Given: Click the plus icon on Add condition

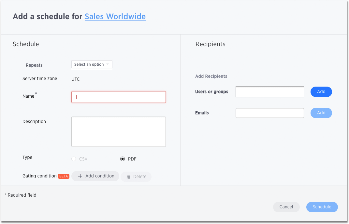Looking at the screenshot, I should (x=80, y=176).
